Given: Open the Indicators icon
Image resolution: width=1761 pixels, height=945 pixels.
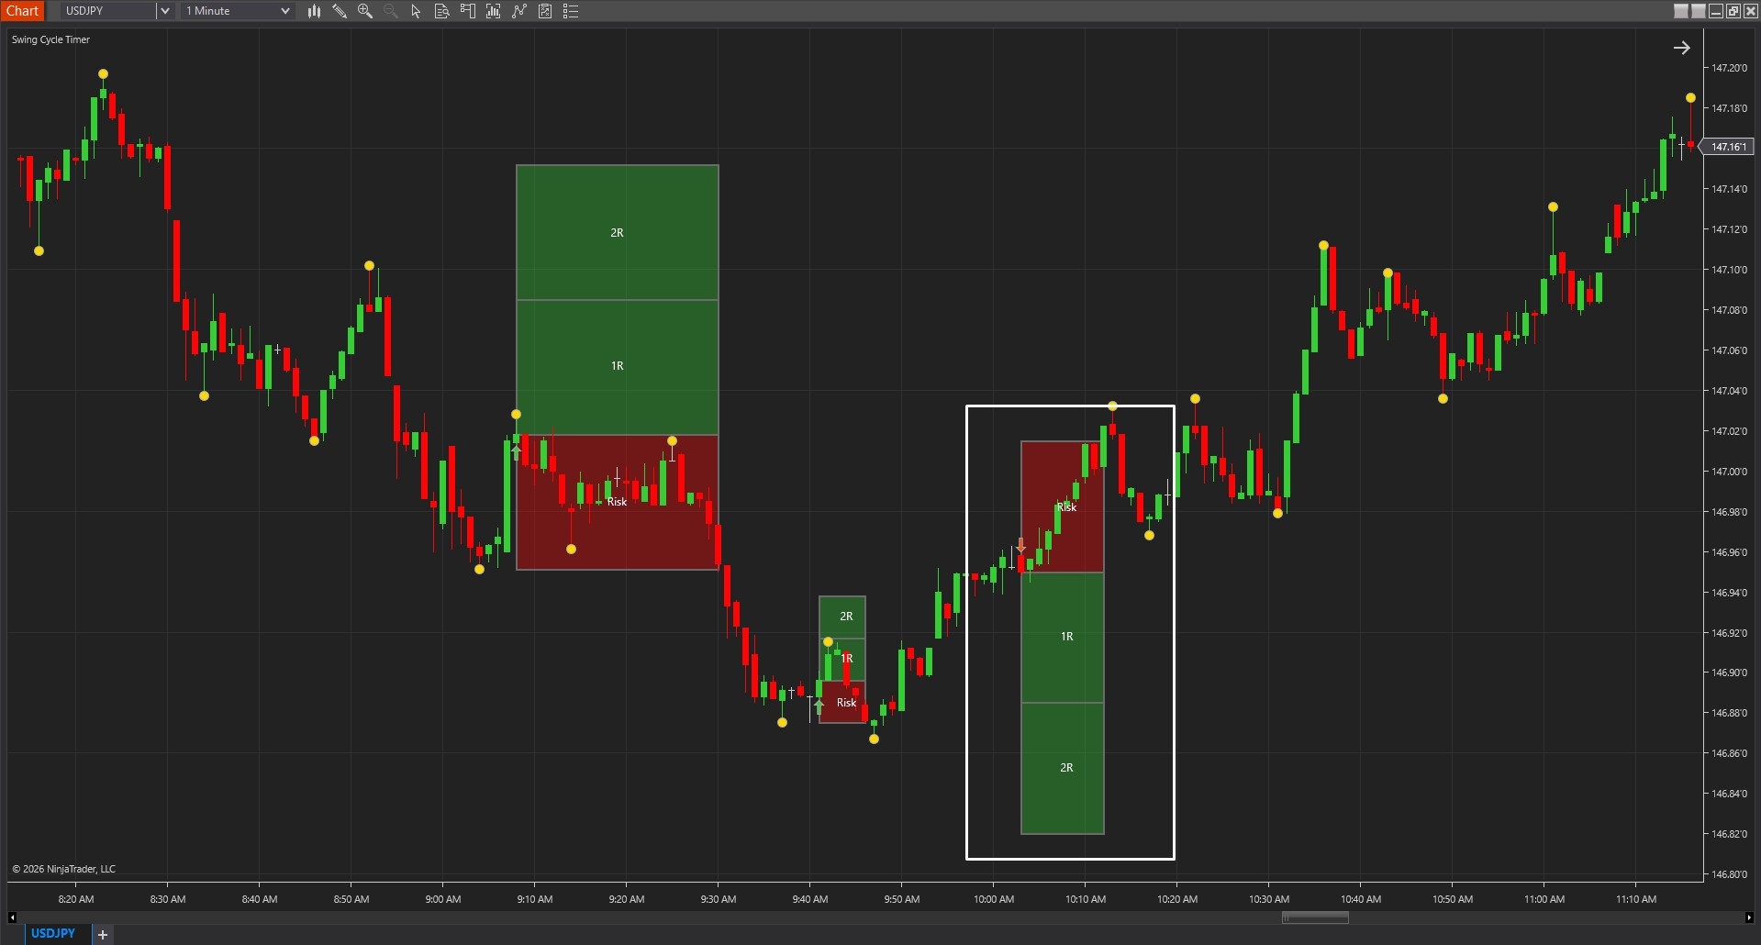Looking at the screenshot, I should click(519, 11).
